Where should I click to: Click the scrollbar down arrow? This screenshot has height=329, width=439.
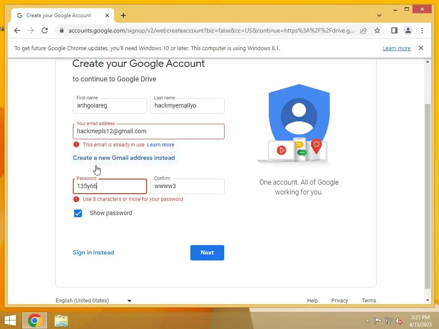click(427, 300)
